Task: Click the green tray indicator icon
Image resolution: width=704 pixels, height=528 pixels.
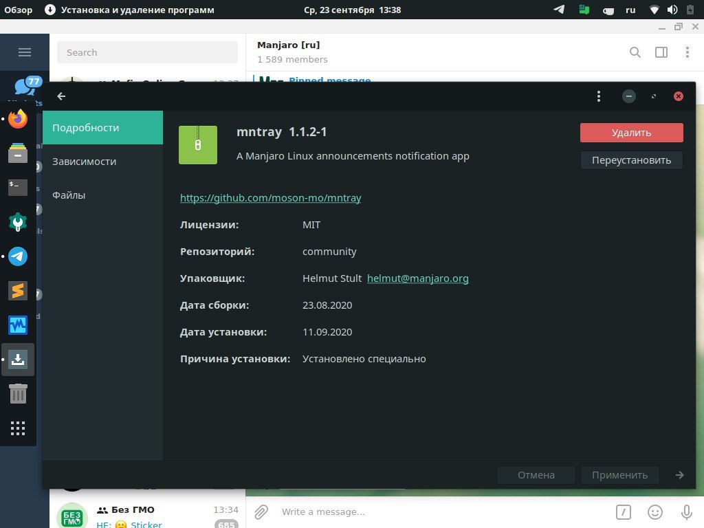Action: tap(584, 10)
